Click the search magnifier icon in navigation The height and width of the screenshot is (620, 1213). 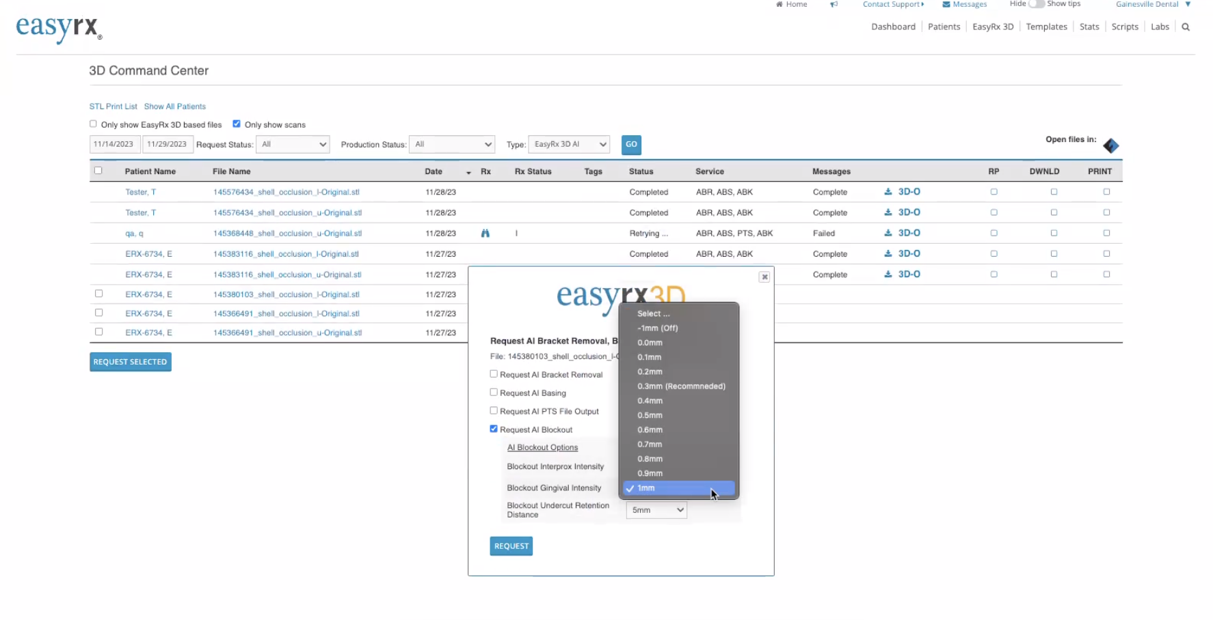point(1186,27)
